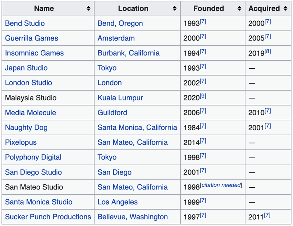Follow the Kuala Lumpur location link
The height and width of the screenshot is (226, 293).
[x=120, y=98]
